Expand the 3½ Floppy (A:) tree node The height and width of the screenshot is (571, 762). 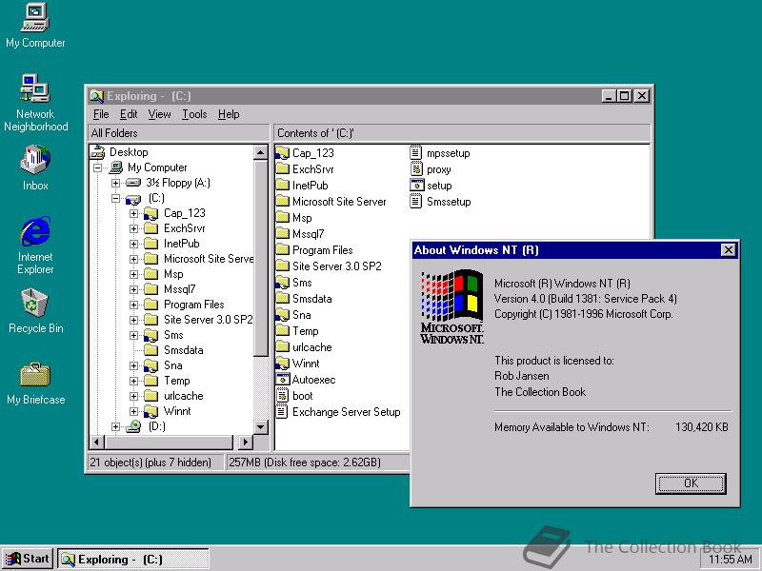click(x=115, y=183)
